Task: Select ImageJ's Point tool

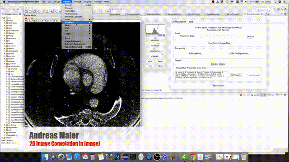Action: 51,12
